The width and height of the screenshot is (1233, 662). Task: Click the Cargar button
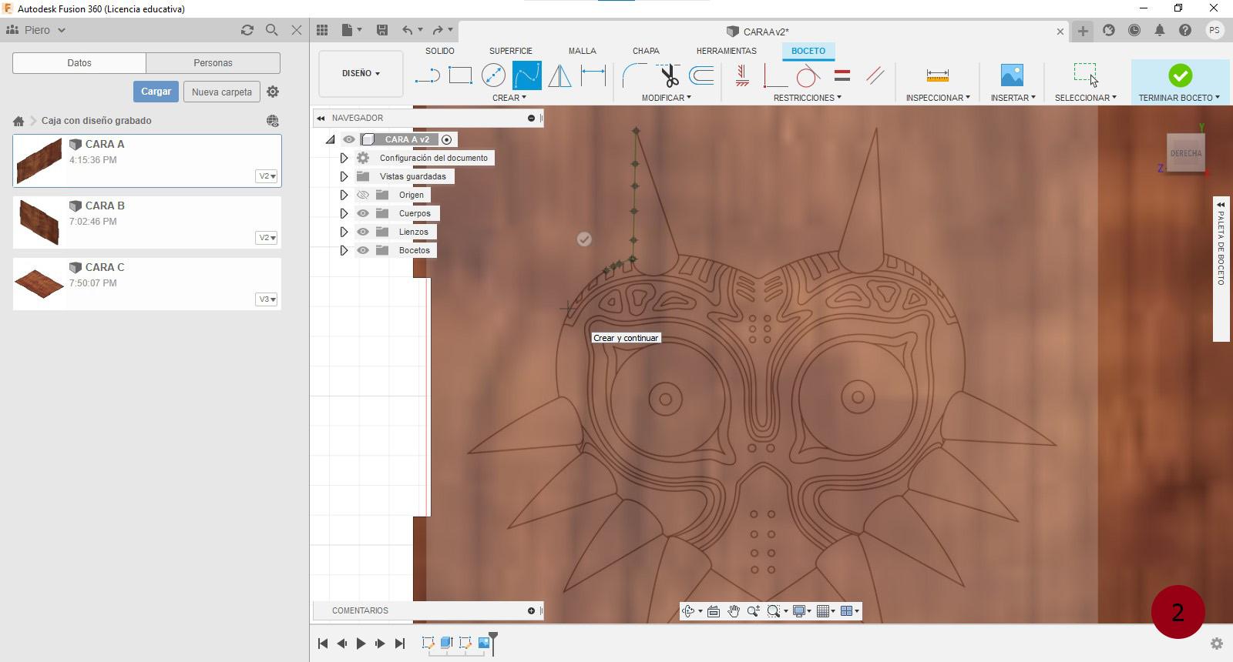coord(156,92)
